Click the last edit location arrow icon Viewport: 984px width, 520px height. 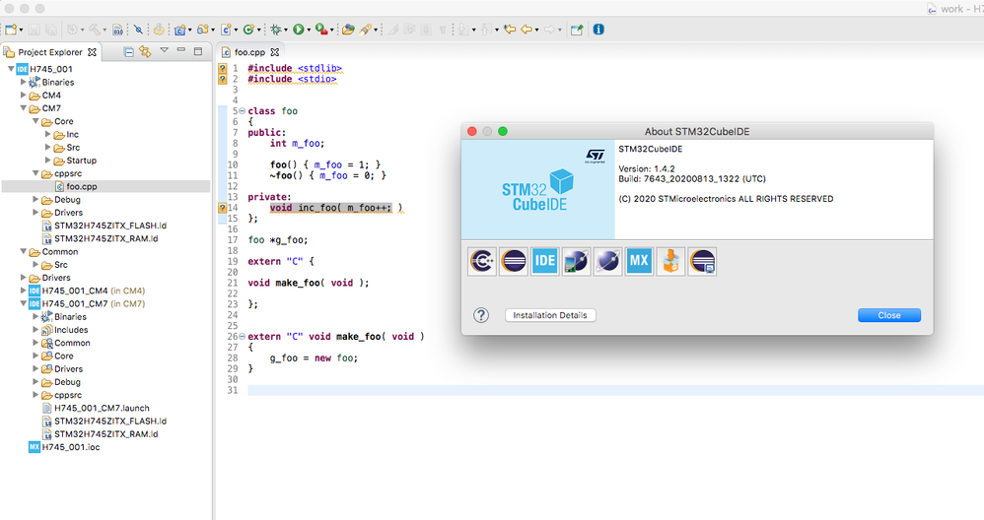510,30
